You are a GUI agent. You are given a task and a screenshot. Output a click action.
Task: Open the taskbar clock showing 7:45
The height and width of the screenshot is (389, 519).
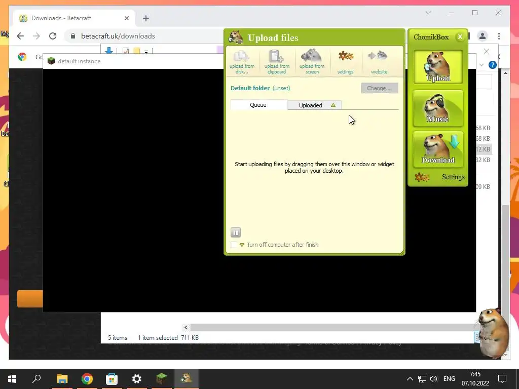click(x=475, y=379)
